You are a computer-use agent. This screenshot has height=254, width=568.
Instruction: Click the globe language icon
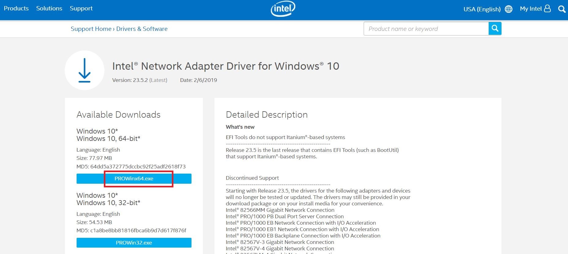pos(509,9)
